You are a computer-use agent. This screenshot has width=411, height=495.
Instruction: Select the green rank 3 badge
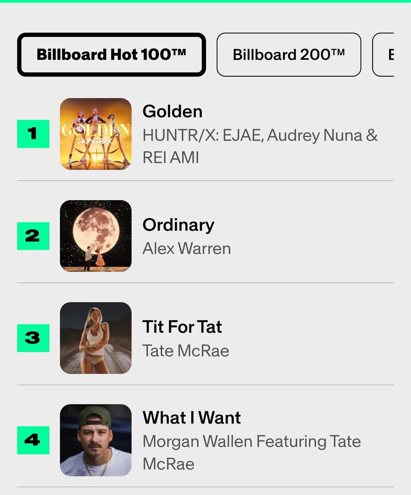tap(33, 338)
